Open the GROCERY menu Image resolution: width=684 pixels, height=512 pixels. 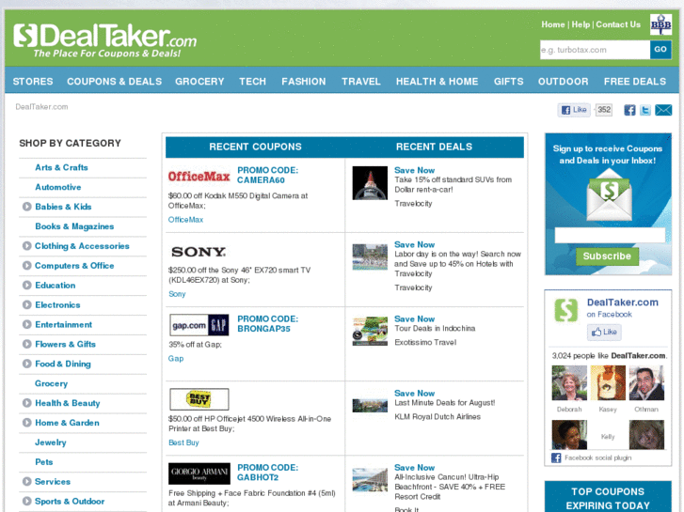[199, 82]
